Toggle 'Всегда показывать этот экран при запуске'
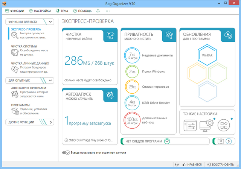This screenshot has width=241, height=169. click(x=66, y=152)
